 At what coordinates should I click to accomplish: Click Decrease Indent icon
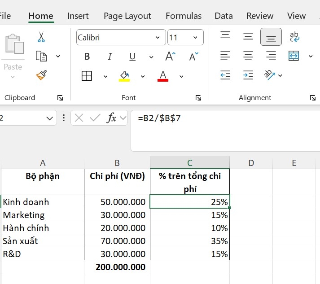[x=225, y=75]
